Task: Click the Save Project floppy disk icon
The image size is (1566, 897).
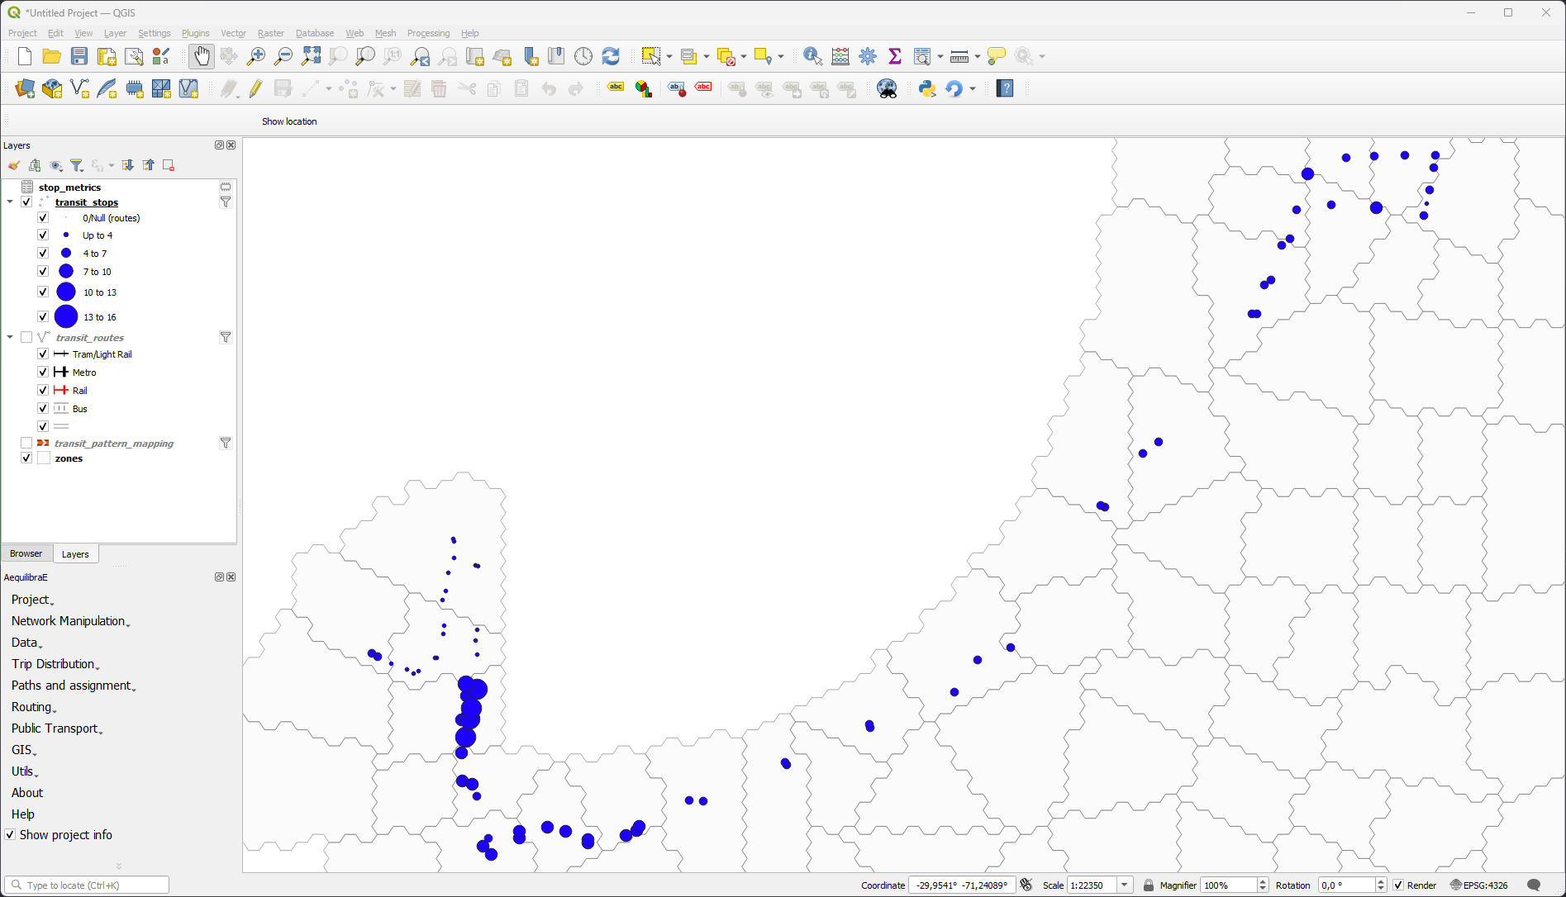Action: coord(79,56)
